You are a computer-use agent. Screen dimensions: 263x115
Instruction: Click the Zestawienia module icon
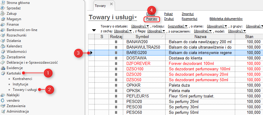pos(3,106)
